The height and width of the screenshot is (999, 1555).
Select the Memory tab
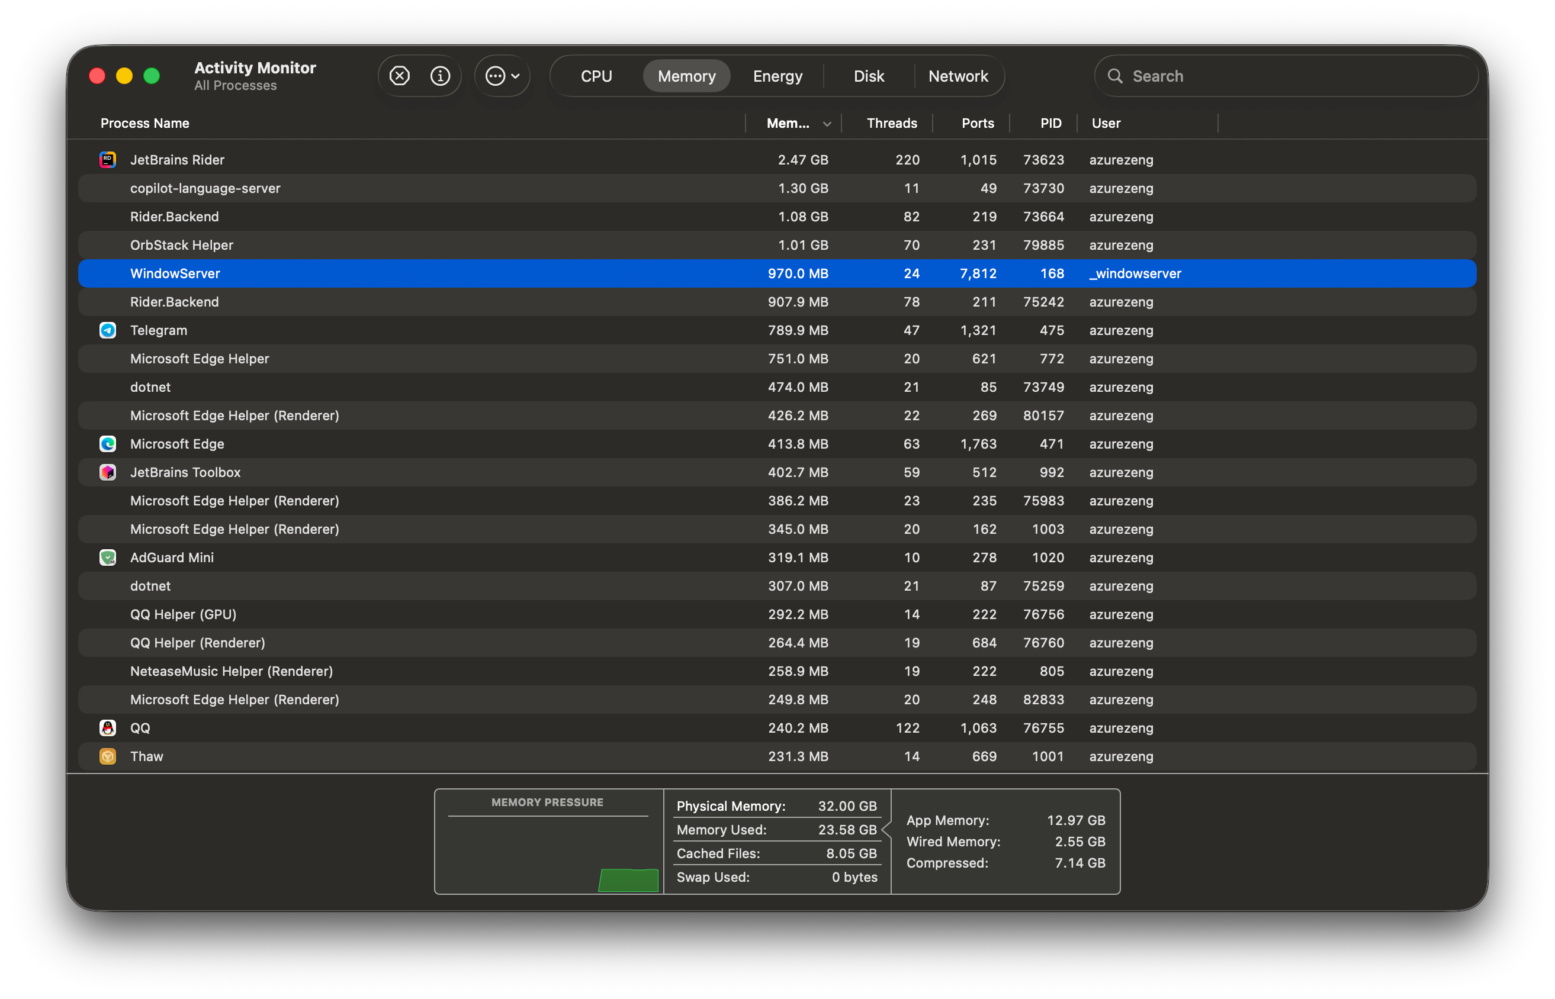[687, 76]
